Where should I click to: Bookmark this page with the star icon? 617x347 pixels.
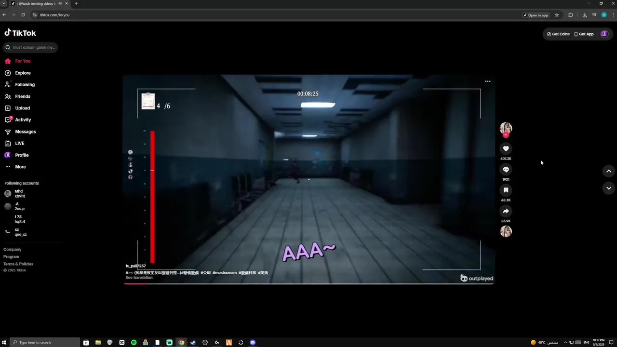point(557,15)
